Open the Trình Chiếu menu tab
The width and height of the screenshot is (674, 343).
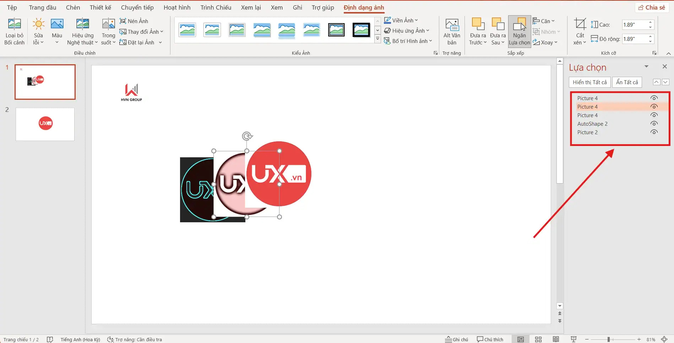tap(215, 7)
